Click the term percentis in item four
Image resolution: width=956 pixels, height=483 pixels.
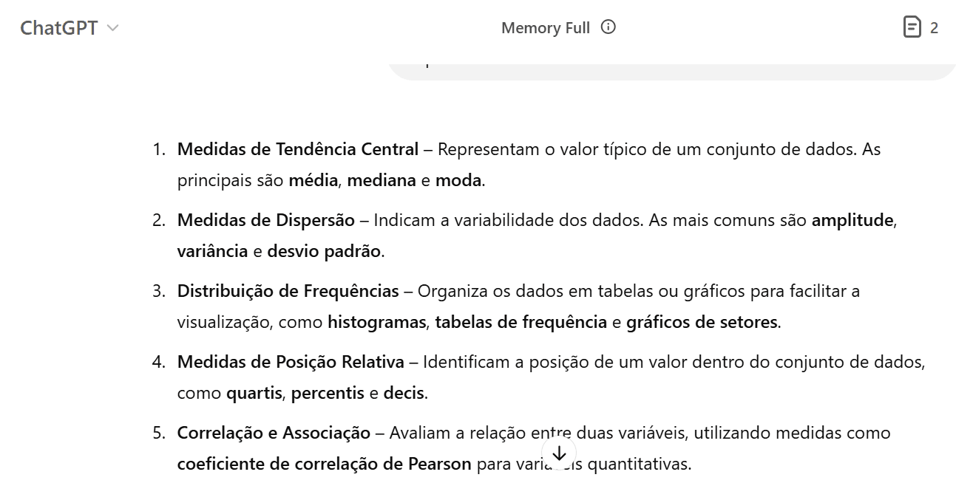(327, 392)
